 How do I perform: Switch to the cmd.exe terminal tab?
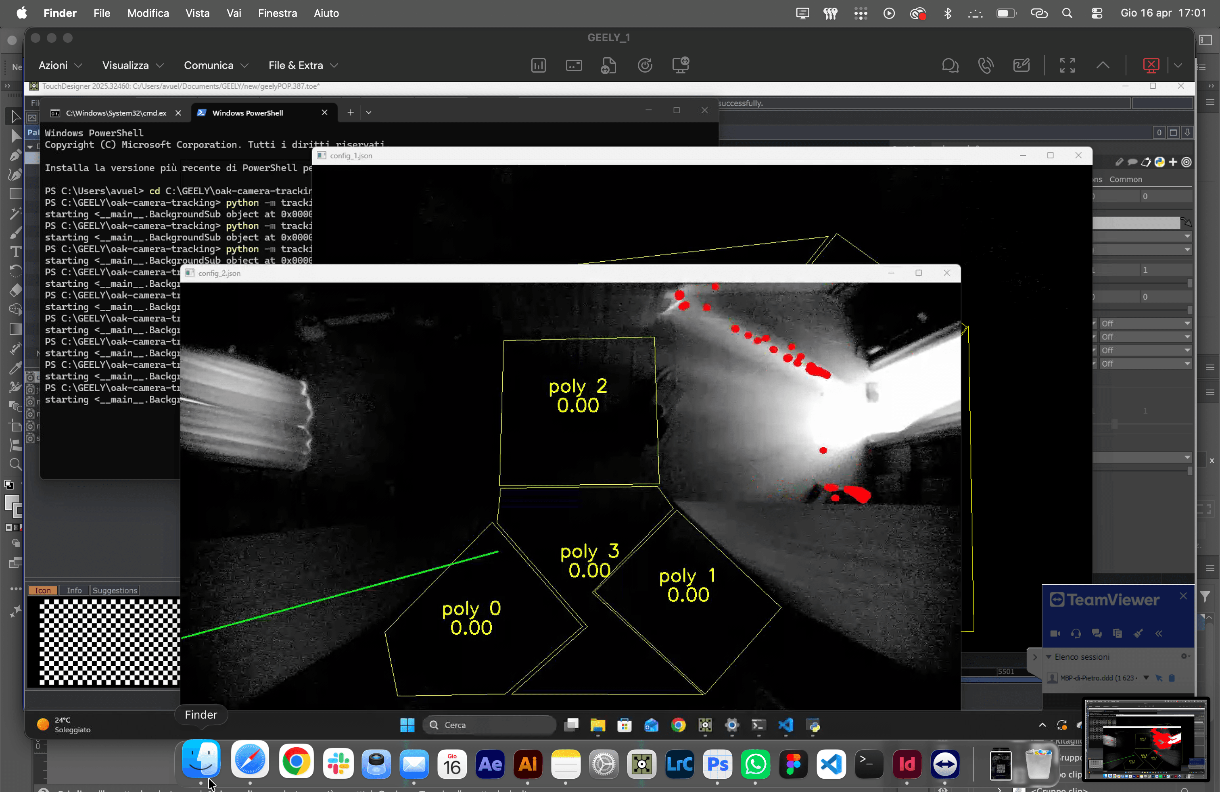115,113
